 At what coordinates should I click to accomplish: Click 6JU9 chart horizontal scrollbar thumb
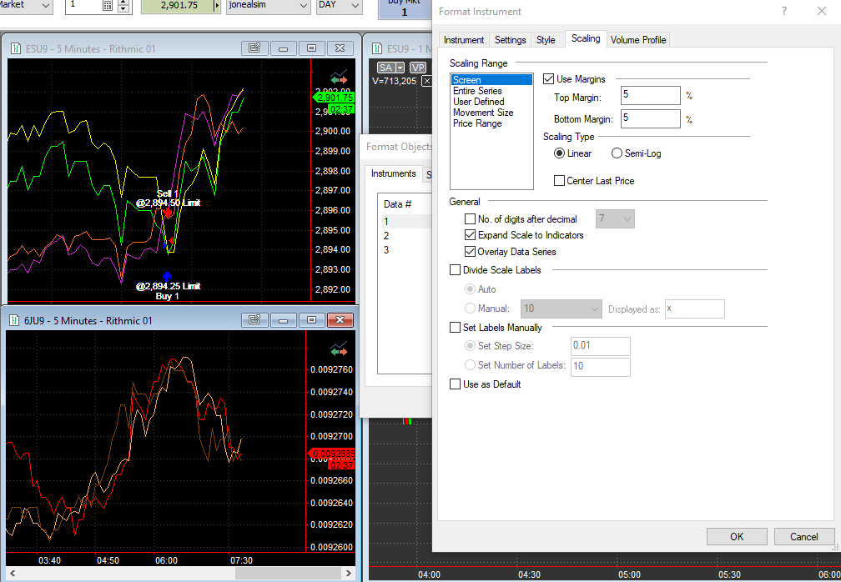288,573
